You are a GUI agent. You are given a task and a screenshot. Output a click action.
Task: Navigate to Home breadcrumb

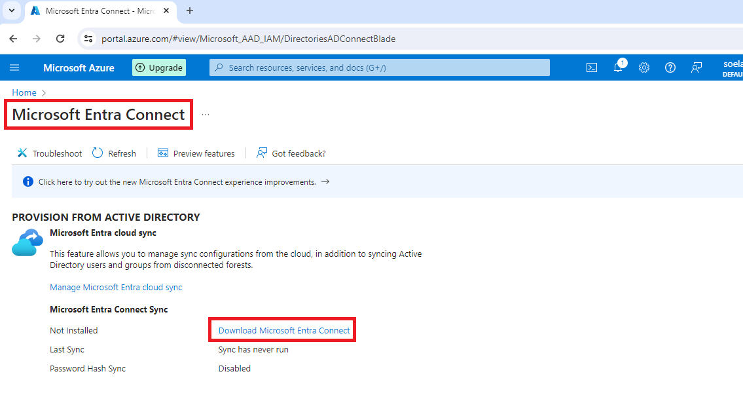coord(24,92)
